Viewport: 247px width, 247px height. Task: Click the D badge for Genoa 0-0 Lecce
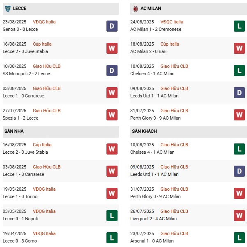click(x=112, y=26)
